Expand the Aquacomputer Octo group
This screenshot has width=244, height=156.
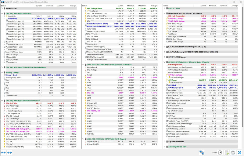[164, 142]
